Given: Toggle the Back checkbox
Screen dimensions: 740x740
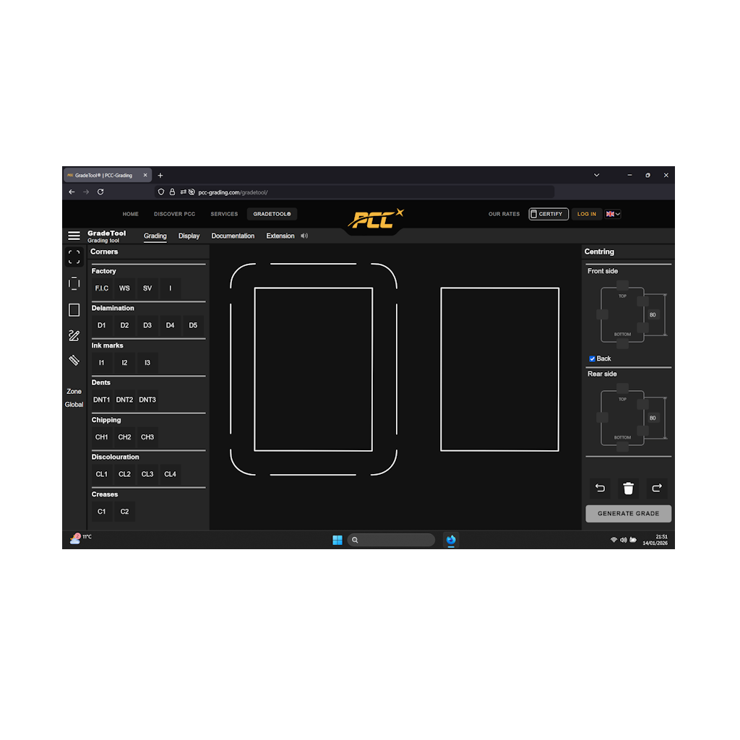Looking at the screenshot, I should pos(593,358).
